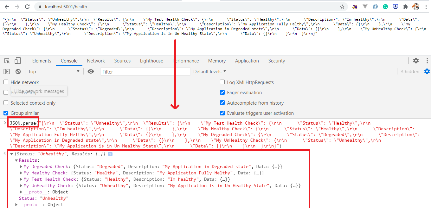The height and width of the screenshot is (208, 431).
Task: Toggle Preserve log checkbox
Action: click(x=6, y=93)
